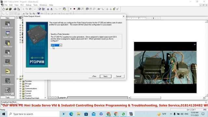The image size is (208, 117).
Task: Open the Tools menu
Action: click(x=35, y=5)
